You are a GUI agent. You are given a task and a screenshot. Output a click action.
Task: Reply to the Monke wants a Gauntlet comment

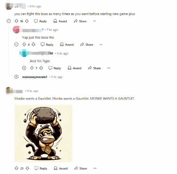point(41,168)
